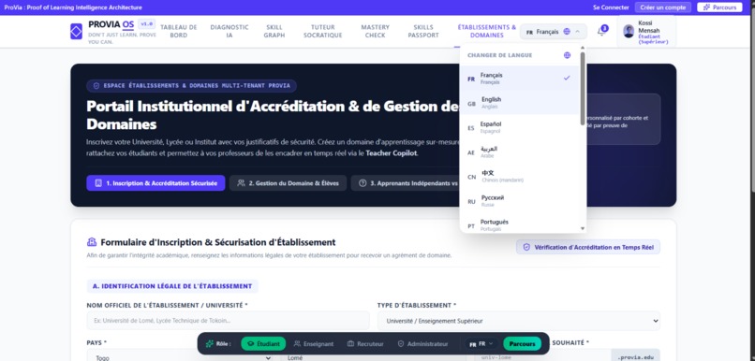
Task: Click the sparkle icon in Parcours top button
Action: [x=707, y=7]
